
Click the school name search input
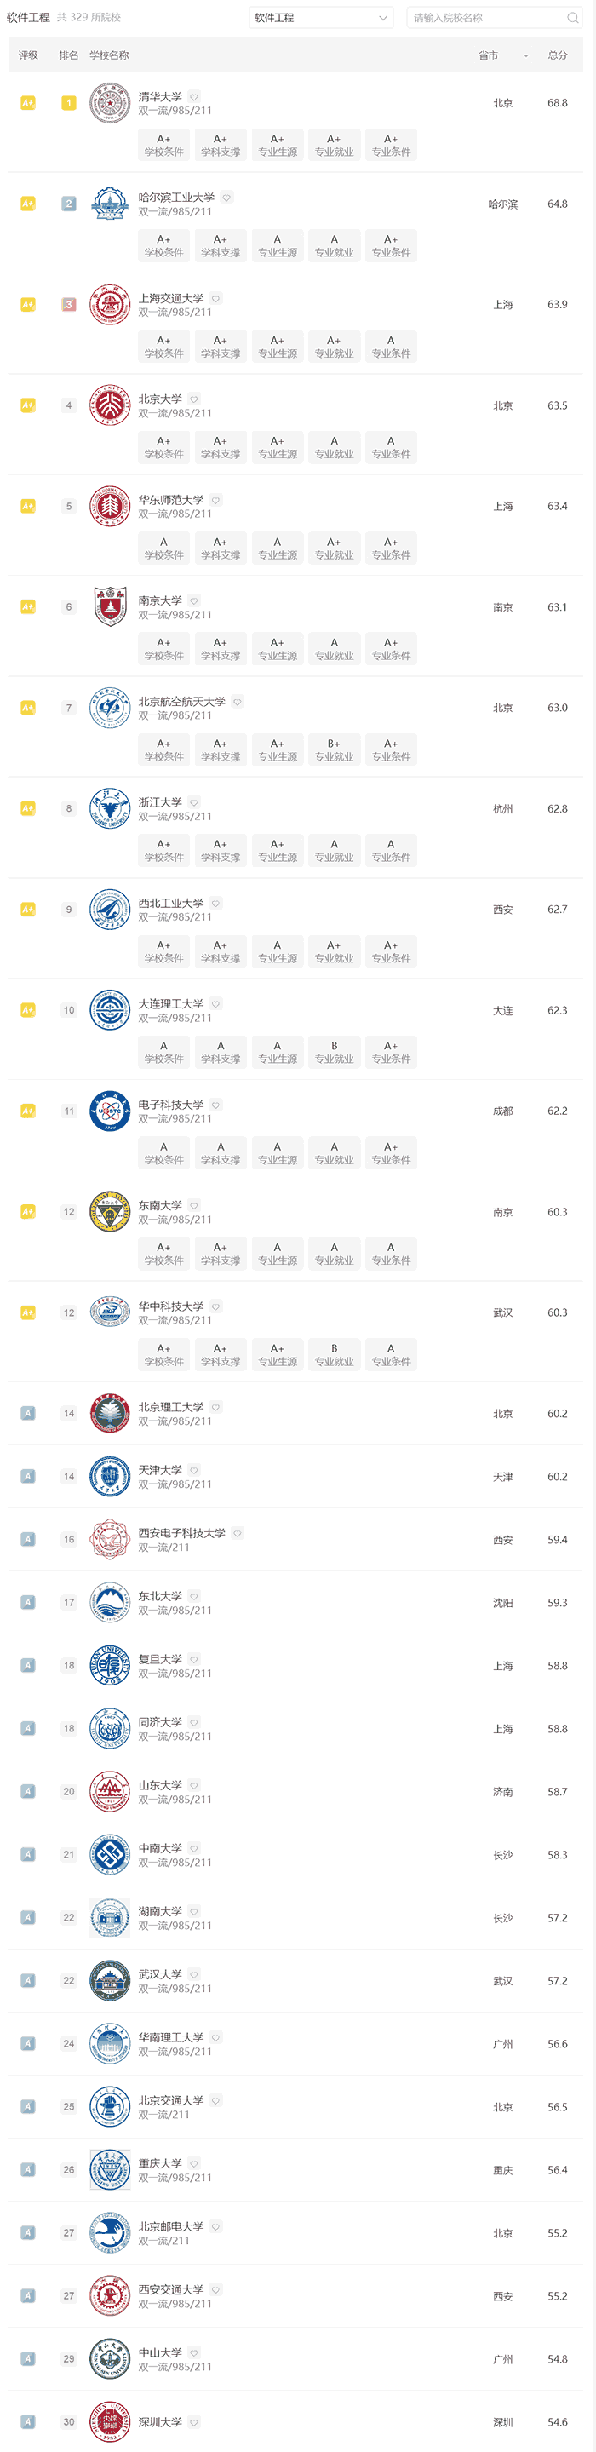[488, 18]
